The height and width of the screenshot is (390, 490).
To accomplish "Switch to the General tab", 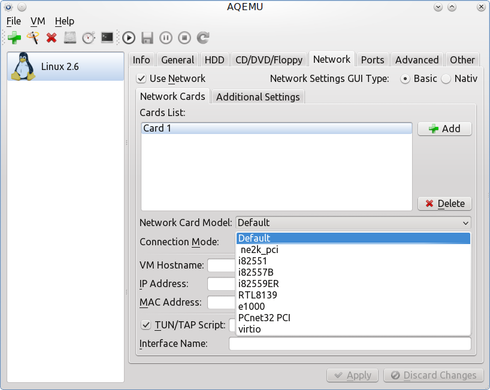I will click(x=177, y=60).
